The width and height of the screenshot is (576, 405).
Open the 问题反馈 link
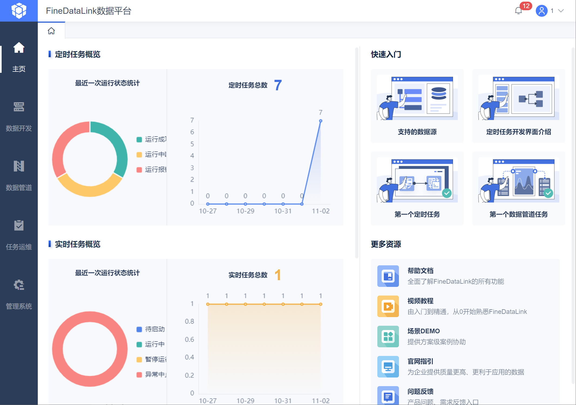420,392
